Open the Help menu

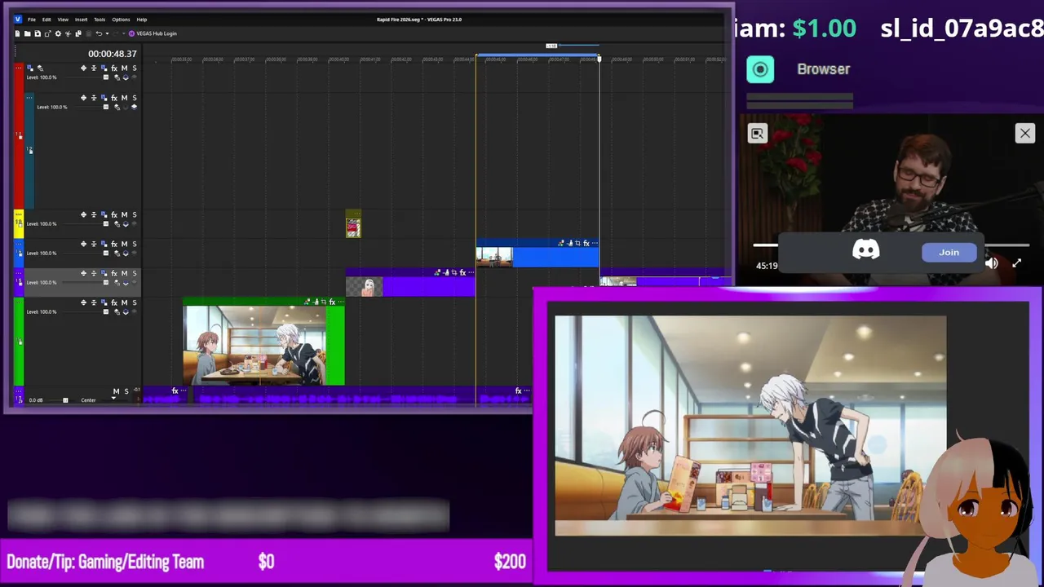(x=142, y=19)
